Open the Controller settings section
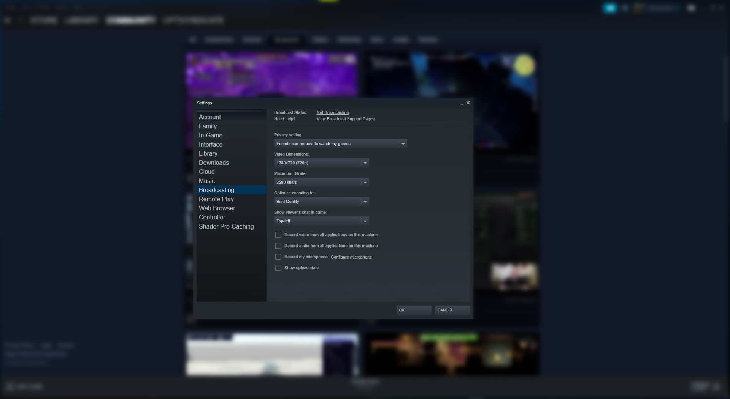The height and width of the screenshot is (399, 730). pyautogui.click(x=212, y=217)
